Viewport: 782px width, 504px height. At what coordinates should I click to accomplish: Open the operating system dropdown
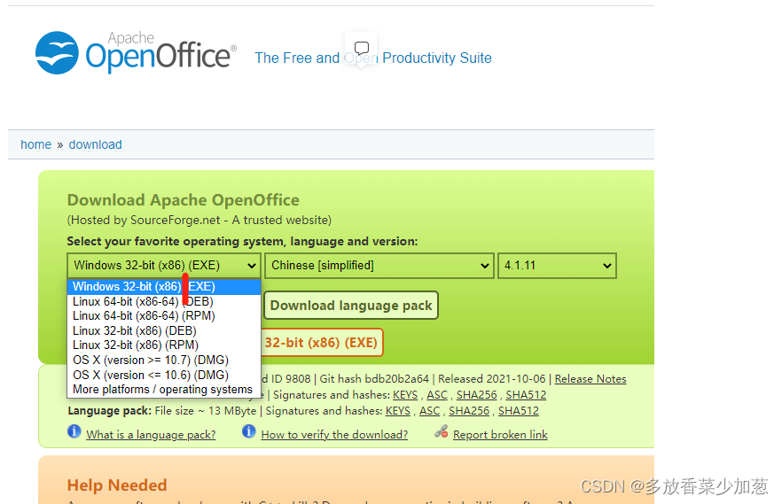tap(164, 266)
